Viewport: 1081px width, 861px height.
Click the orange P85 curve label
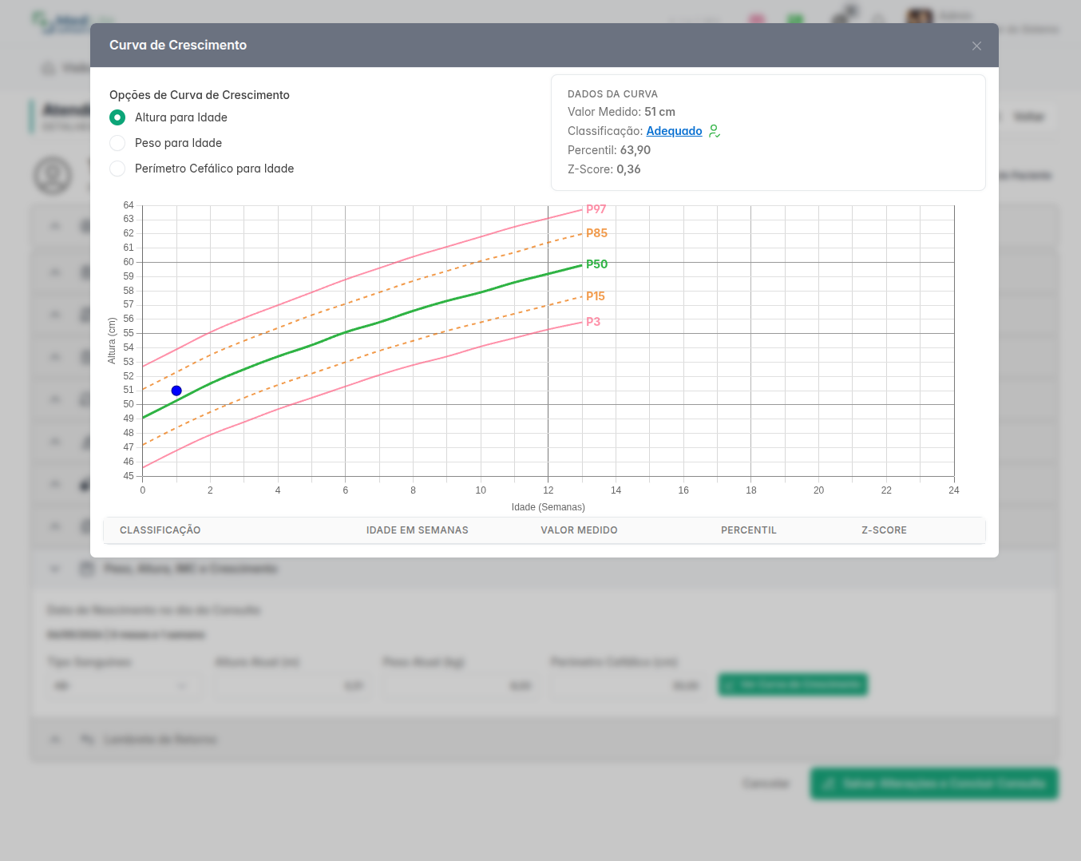tap(596, 233)
